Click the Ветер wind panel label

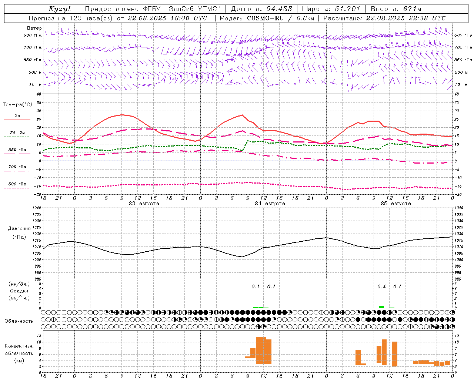point(34,28)
